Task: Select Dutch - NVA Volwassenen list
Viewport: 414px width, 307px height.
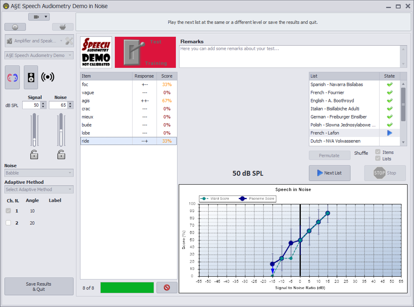Action: point(344,141)
